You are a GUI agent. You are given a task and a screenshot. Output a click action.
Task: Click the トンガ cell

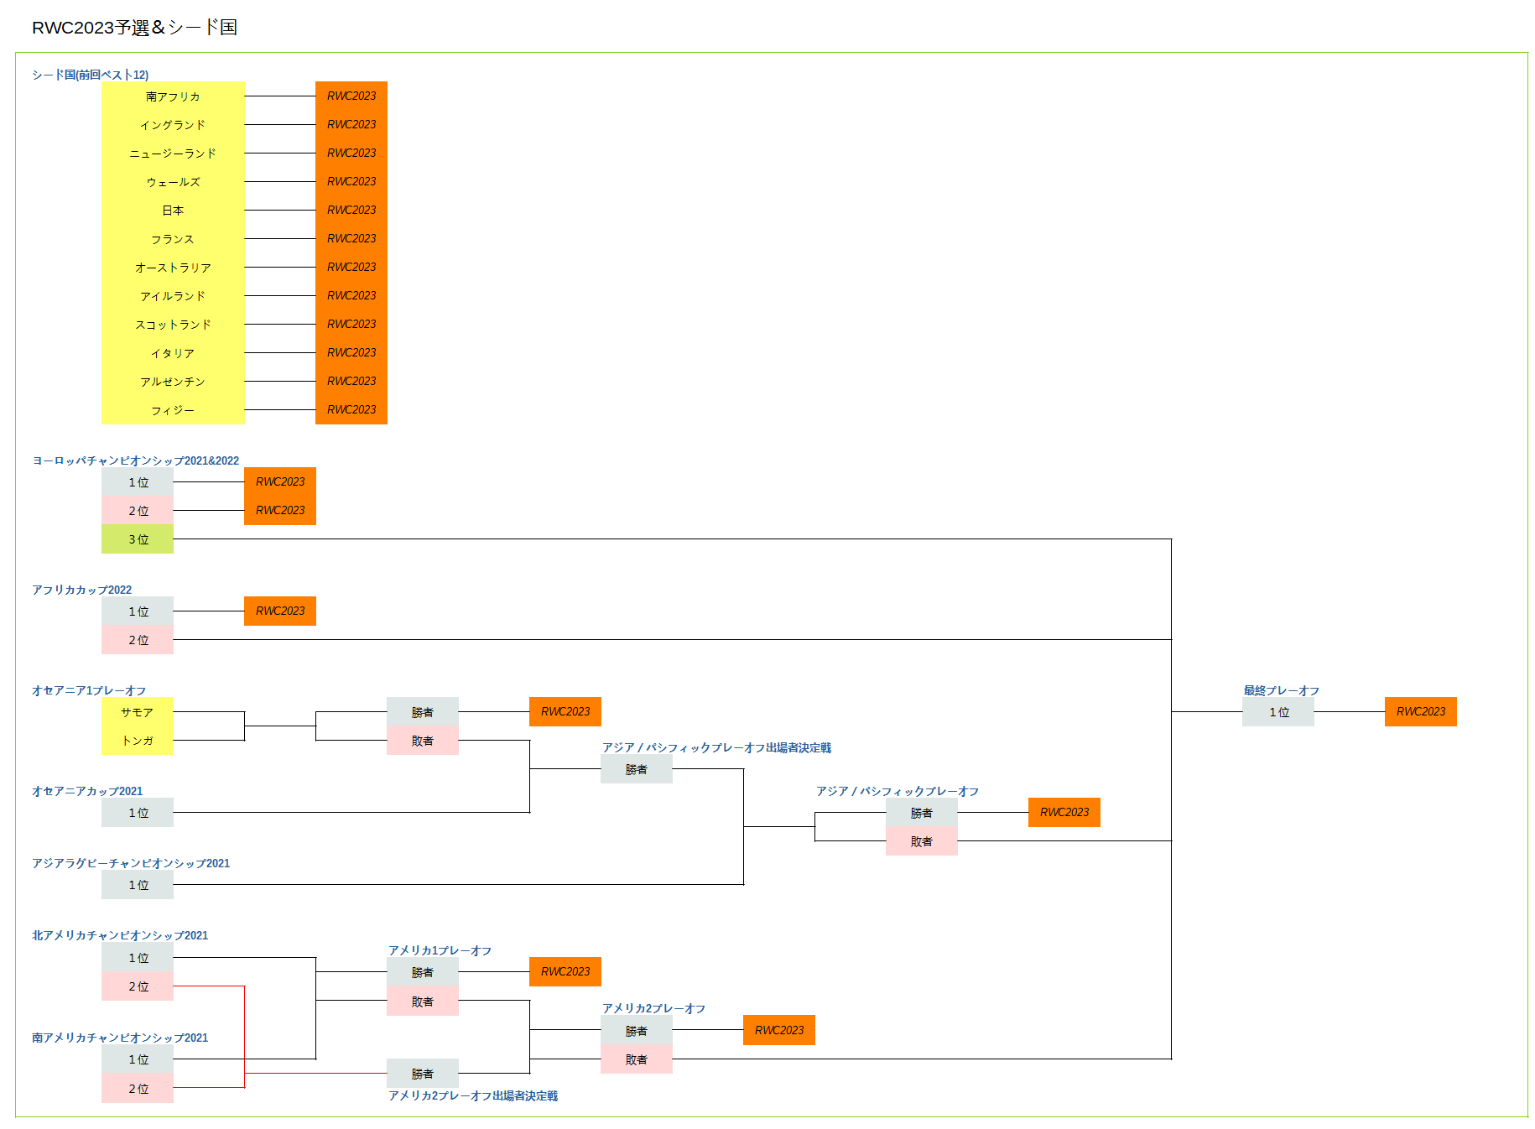(138, 740)
